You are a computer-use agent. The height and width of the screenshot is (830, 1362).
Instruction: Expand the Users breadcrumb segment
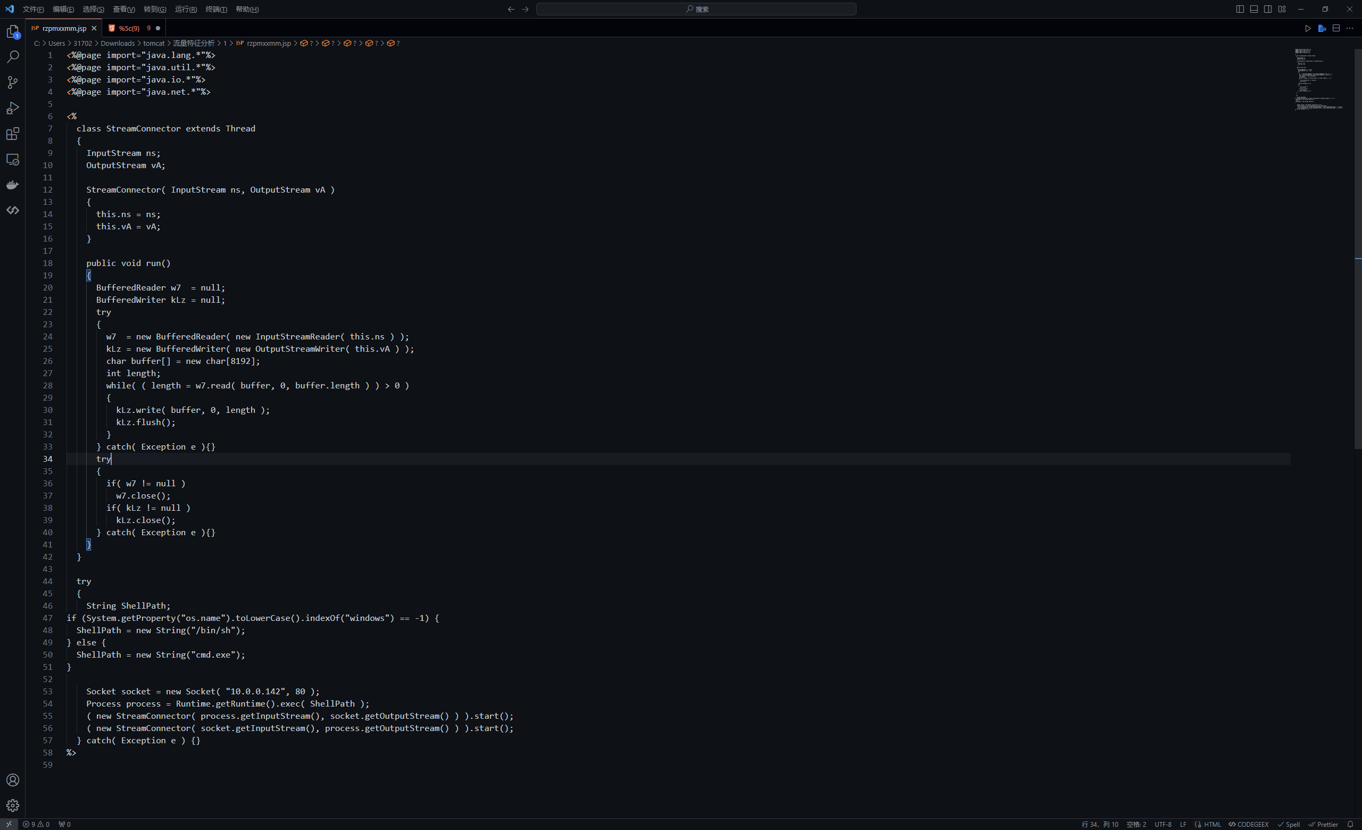56,43
